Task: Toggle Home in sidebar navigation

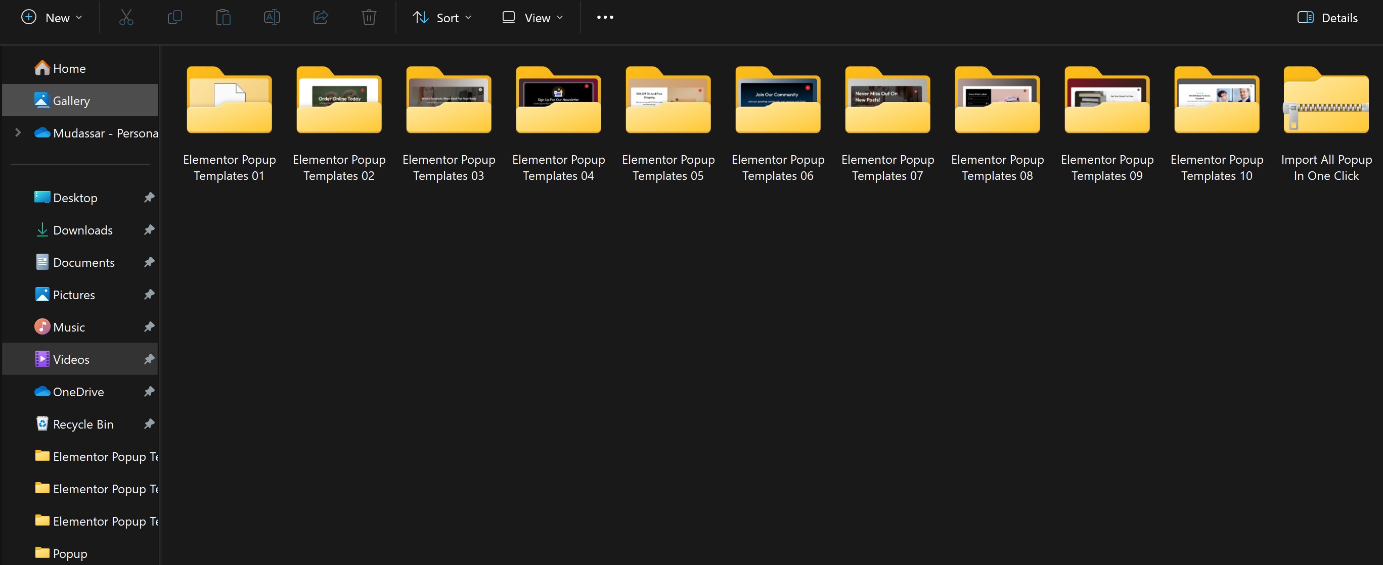Action: pyautogui.click(x=69, y=68)
